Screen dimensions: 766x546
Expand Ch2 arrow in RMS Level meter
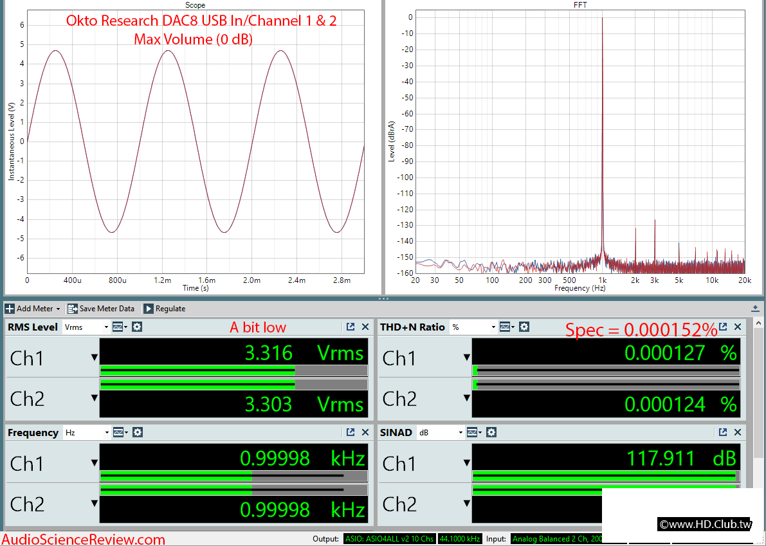tap(95, 399)
